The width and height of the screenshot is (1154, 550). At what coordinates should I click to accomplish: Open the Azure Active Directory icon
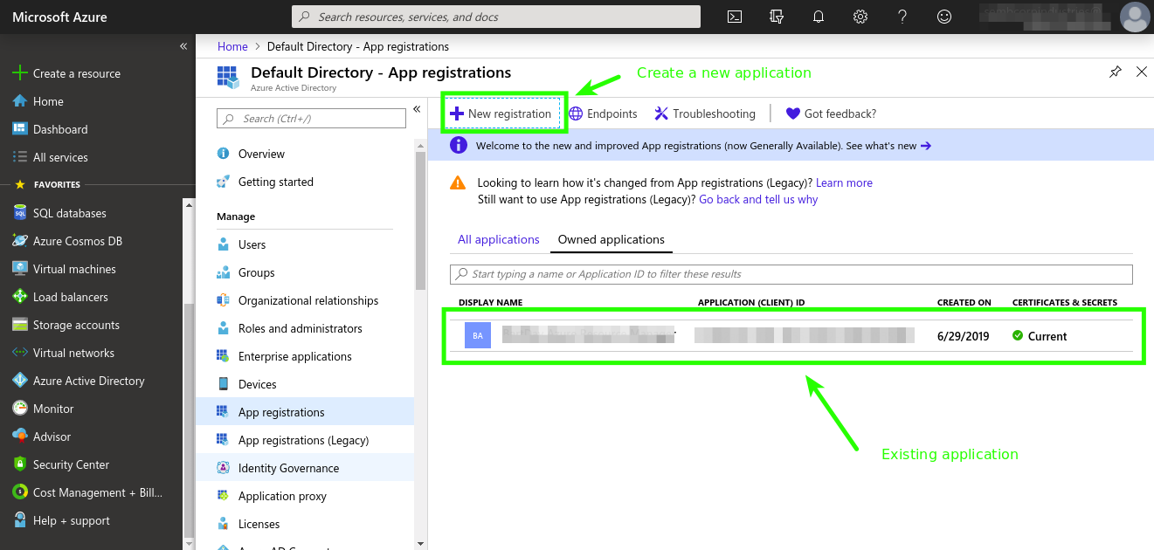[20, 381]
